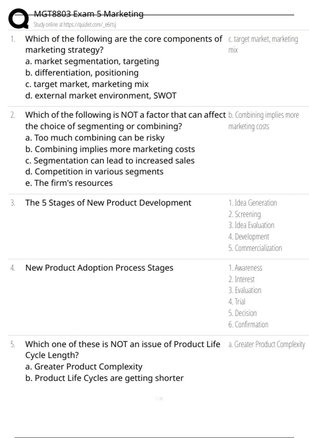Image resolution: width=309 pixels, height=438 pixels.
Task: Click the Quizlet Q logo
Action: (x=19, y=19)
